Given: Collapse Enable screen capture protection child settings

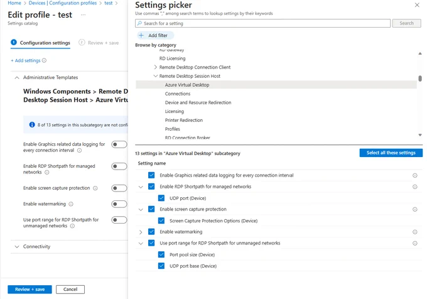Looking at the screenshot, I should pos(141,209).
